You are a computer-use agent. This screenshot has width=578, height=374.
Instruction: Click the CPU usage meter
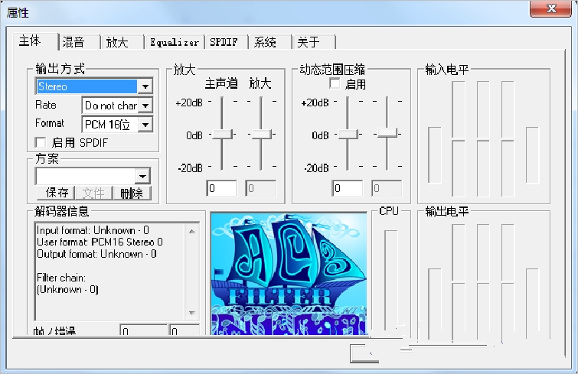(x=390, y=280)
